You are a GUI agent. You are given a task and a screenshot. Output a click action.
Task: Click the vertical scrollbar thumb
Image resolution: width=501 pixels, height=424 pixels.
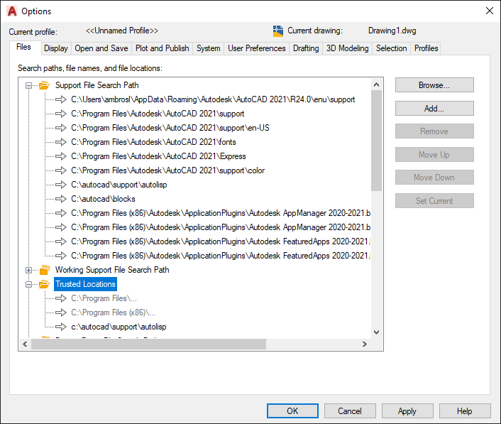[x=376, y=141]
